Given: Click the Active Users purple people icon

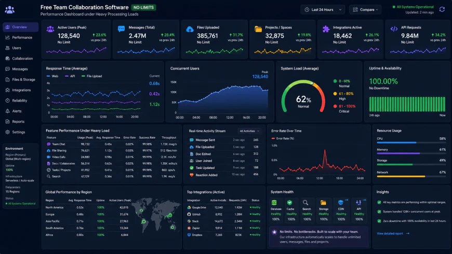Looking at the screenshot, I should tap(50, 29).
